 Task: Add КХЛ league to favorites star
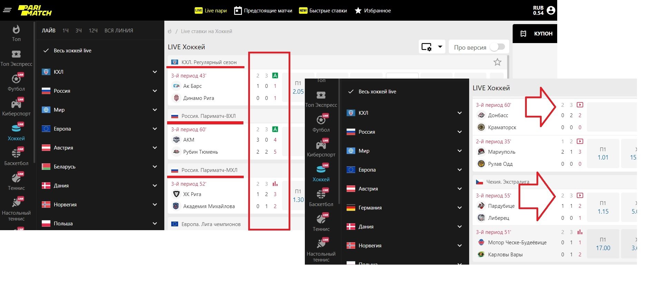[x=497, y=62]
